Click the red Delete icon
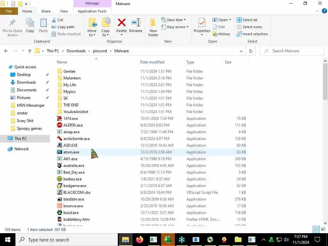Screen dimensions: 328x246 coord(121,22)
